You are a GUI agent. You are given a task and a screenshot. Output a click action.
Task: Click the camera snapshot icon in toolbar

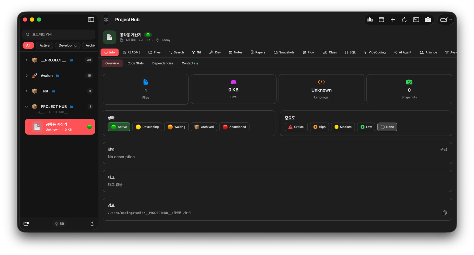click(428, 20)
